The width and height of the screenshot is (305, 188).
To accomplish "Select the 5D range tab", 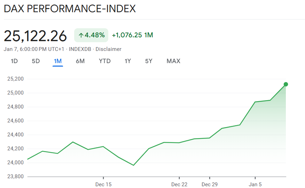I will 36,61.
